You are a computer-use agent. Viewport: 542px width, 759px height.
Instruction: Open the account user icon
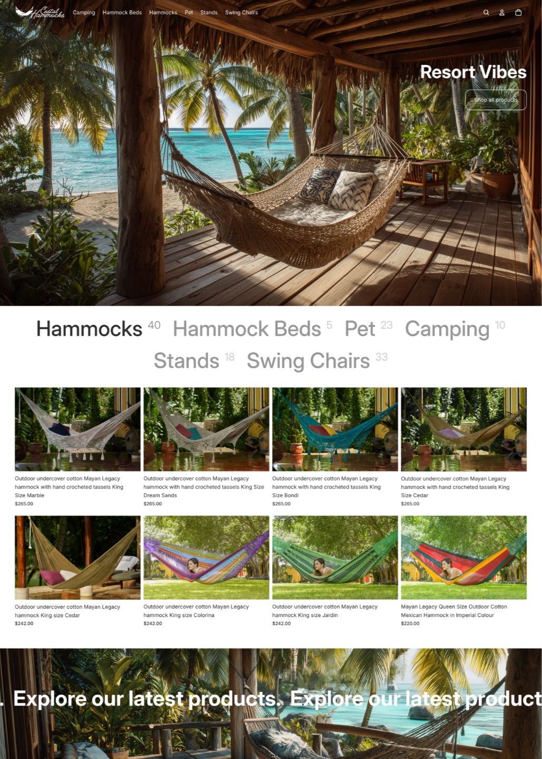point(502,12)
